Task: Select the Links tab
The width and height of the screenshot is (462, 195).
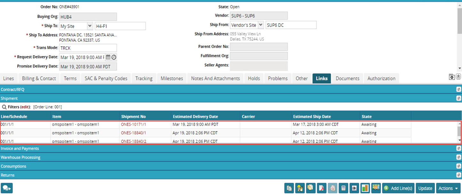Action: 322,78
